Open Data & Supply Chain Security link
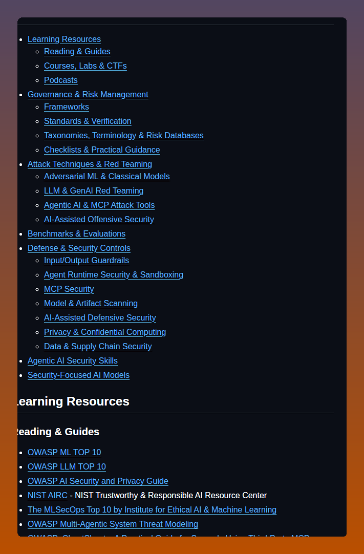The image size is (364, 554). pos(98,347)
